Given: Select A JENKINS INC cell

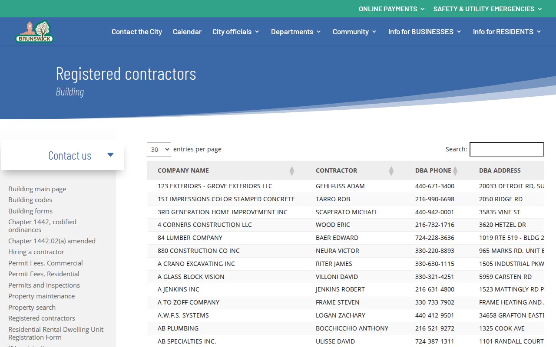Looking at the screenshot, I should coord(179,289).
